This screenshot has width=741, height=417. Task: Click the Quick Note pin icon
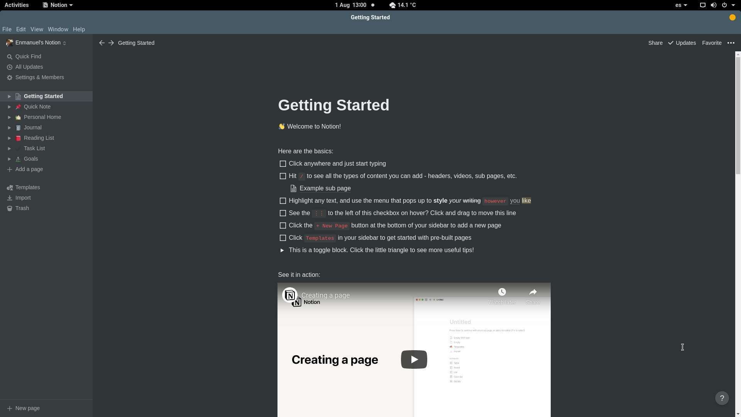(18, 107)
